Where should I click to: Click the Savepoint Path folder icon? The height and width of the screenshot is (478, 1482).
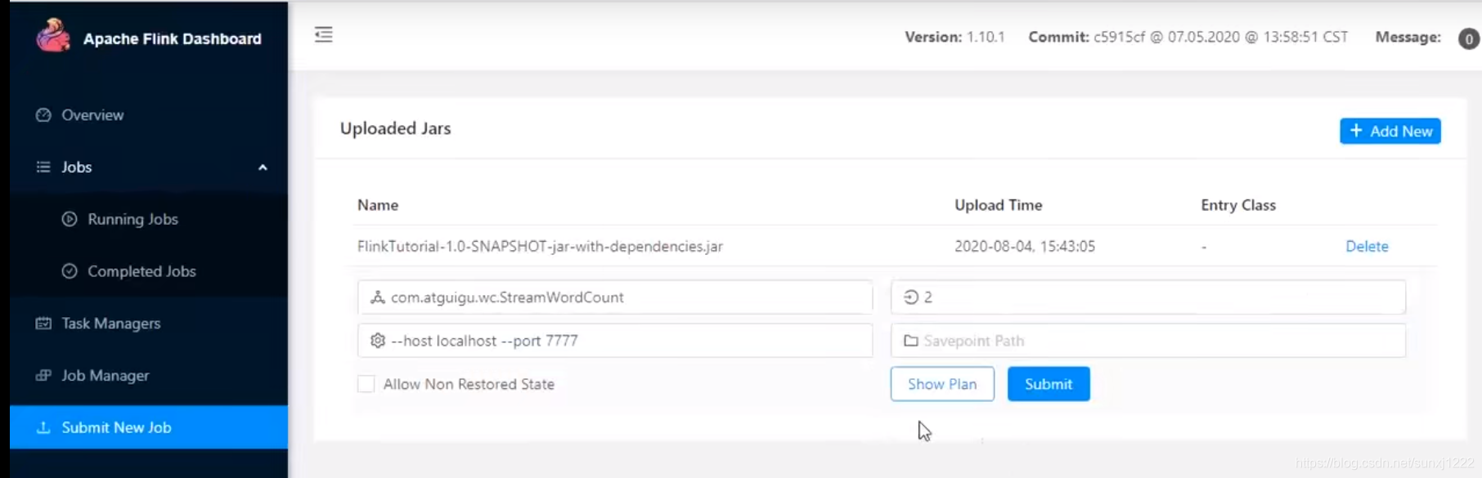click(x=910, y=341)
